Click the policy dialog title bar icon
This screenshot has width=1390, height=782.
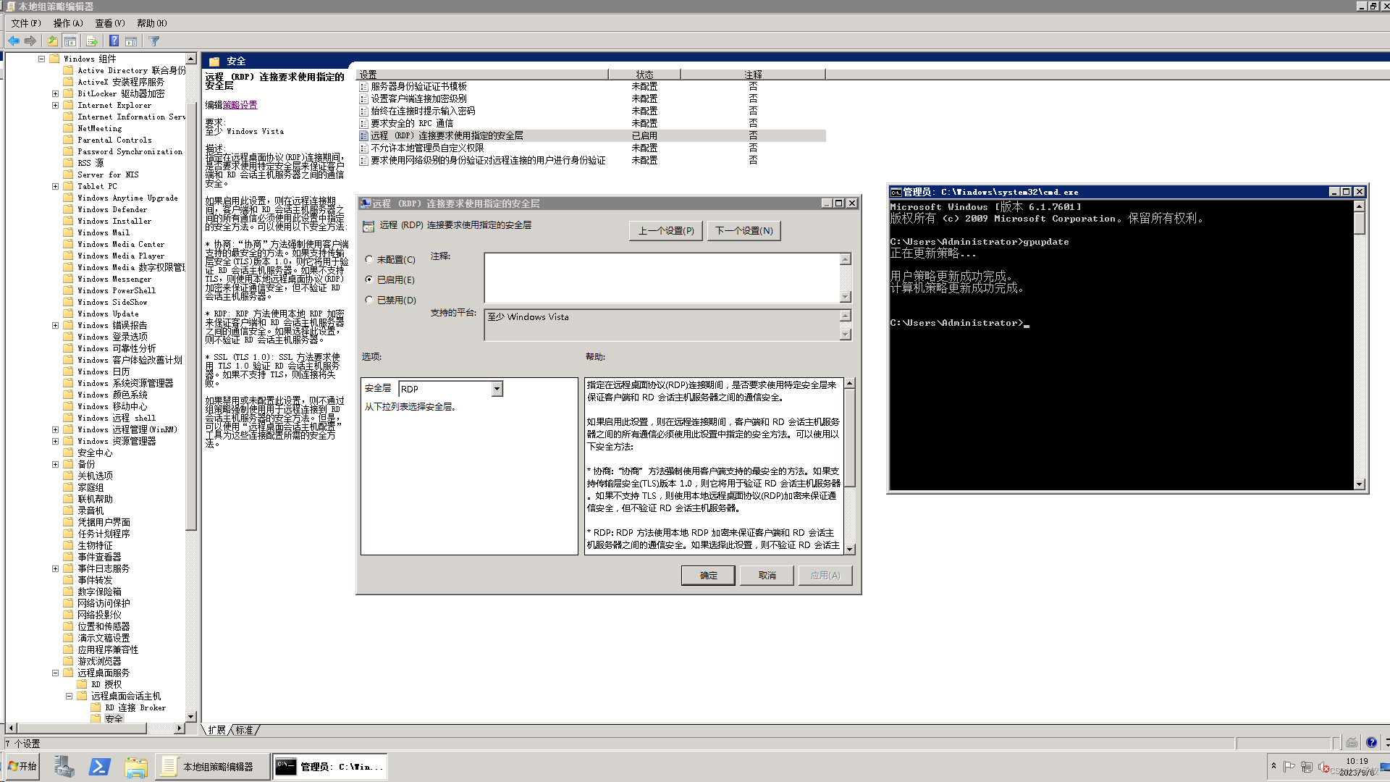[366, 203]
